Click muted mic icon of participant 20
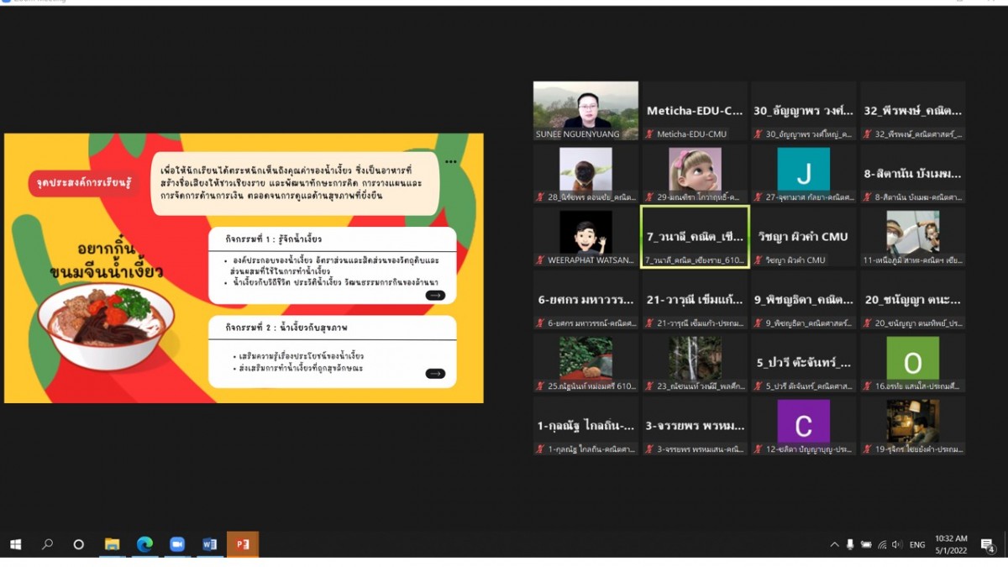The height and width of the screenshot is (567, 1008). [868, 323]
